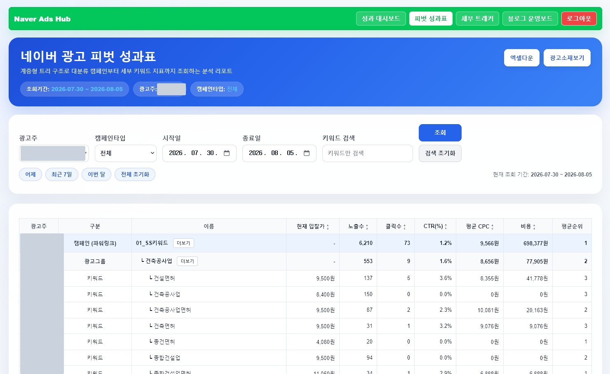Expand 01_SS키워드 campaign with 더보기
The image size is (610, 374).
[x=183, y=243]
